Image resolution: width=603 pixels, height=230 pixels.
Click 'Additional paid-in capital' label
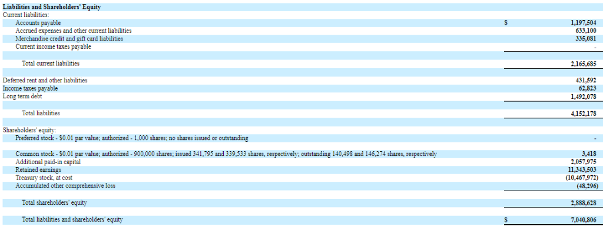click(48, 162)
